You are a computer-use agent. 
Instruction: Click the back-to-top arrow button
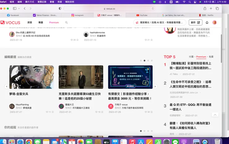215,115
